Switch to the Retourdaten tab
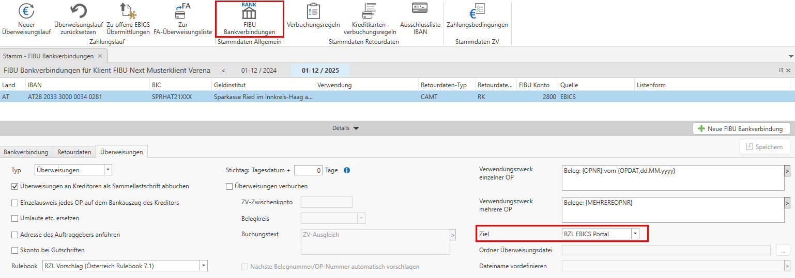 [x=74, y=152]
